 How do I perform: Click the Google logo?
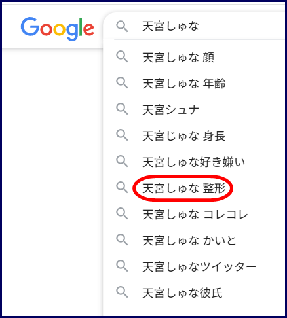click(58, 29)
